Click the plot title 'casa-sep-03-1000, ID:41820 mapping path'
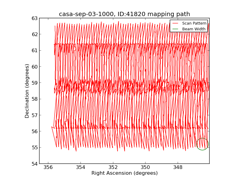Image resolution: width=243 pixels, height=182 pixels. 125,14
